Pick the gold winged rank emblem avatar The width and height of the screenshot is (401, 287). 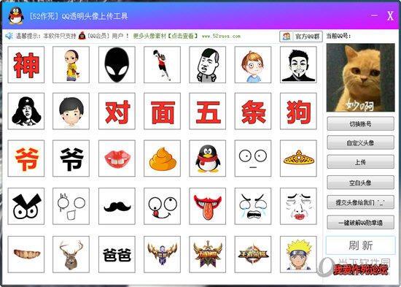pos(207,254)
